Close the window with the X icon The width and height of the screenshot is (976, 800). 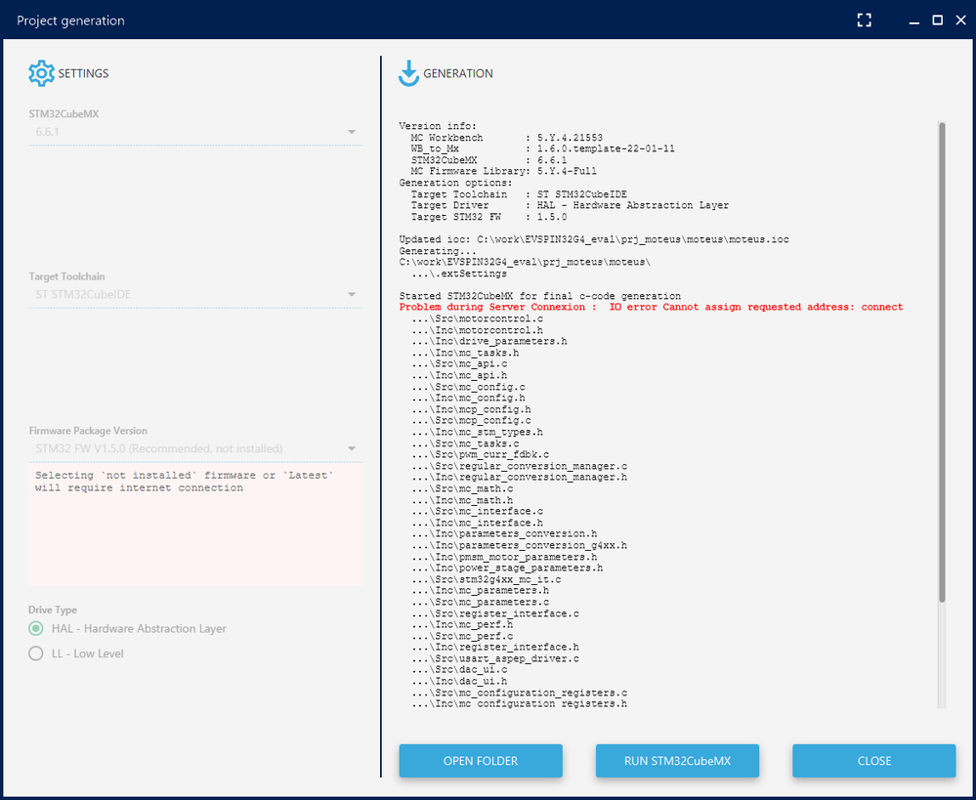[960, 21]
